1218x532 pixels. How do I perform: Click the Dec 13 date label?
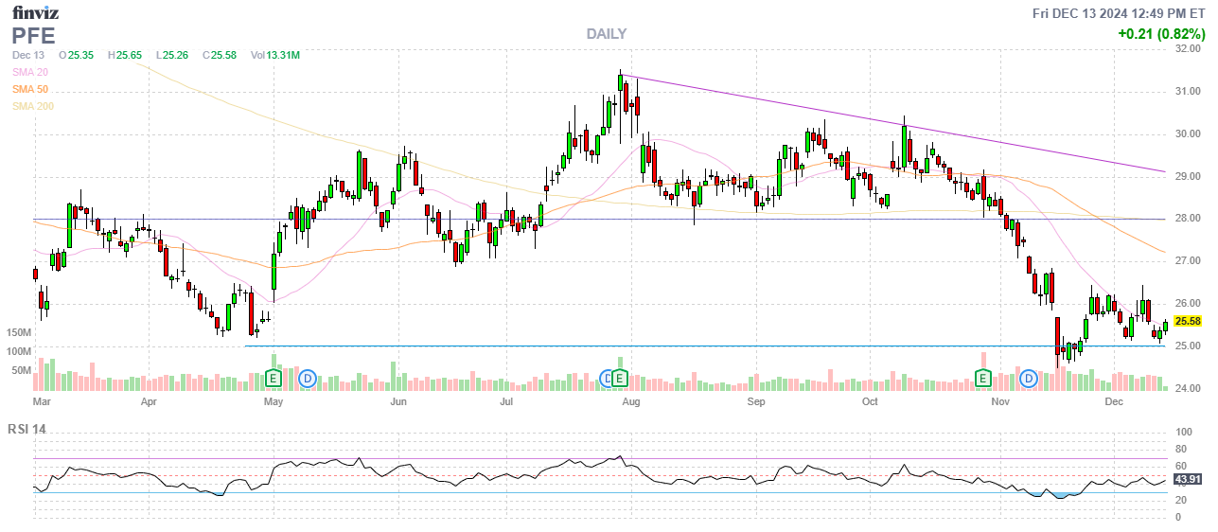28,55
